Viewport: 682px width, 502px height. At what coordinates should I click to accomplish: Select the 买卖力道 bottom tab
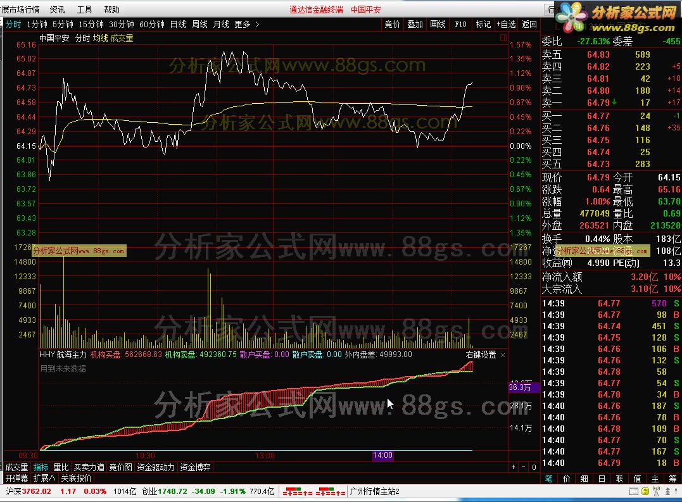[89, 467]
